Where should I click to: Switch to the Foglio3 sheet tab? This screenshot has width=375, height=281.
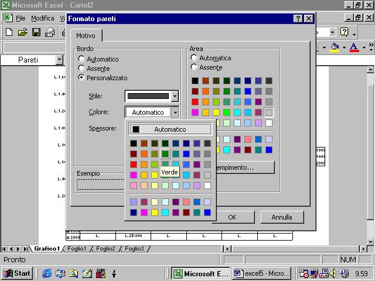click(134, 249)
